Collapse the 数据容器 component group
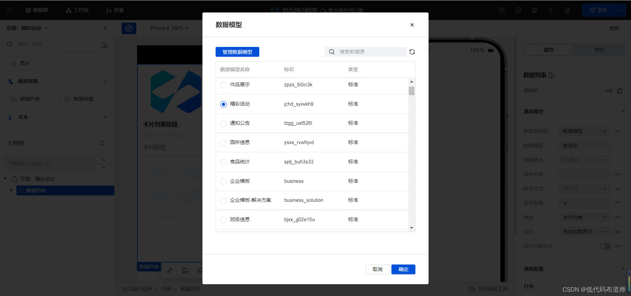Viewport: 631px width, 296px height. 105,81
